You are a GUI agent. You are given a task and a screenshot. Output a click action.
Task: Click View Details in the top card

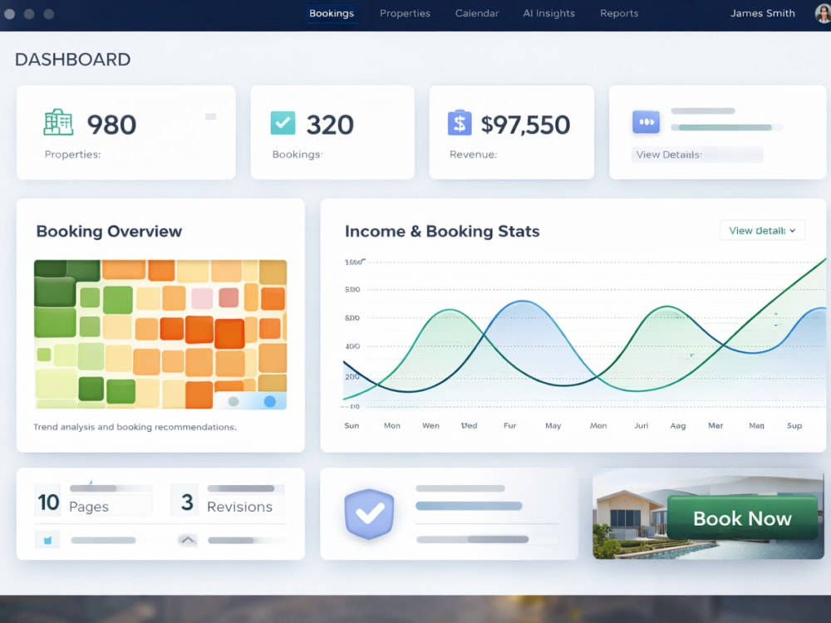point(696,155)
